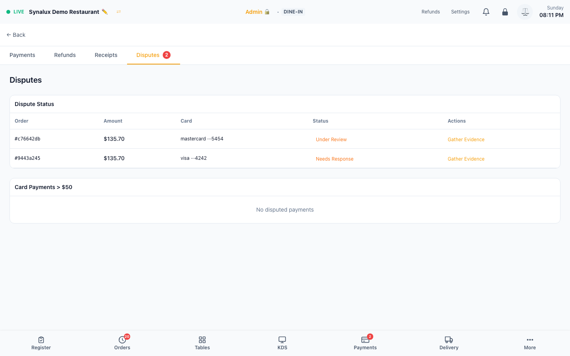Click the Order column header
570x356 pixels.
[x=21, y=121]
